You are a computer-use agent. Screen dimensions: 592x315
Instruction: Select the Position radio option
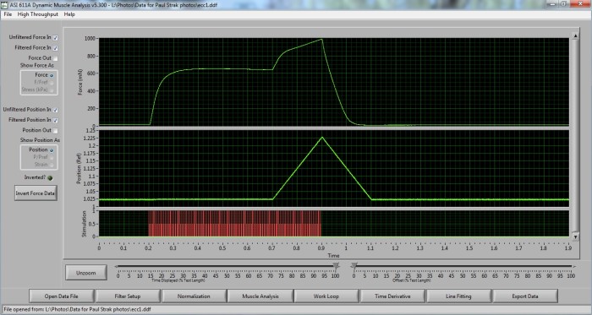[52, 150]
